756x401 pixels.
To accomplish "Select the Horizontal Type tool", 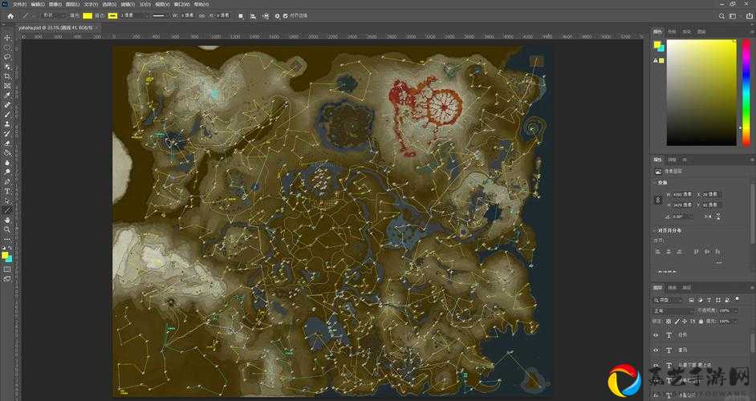I will [x=7, y=192].
